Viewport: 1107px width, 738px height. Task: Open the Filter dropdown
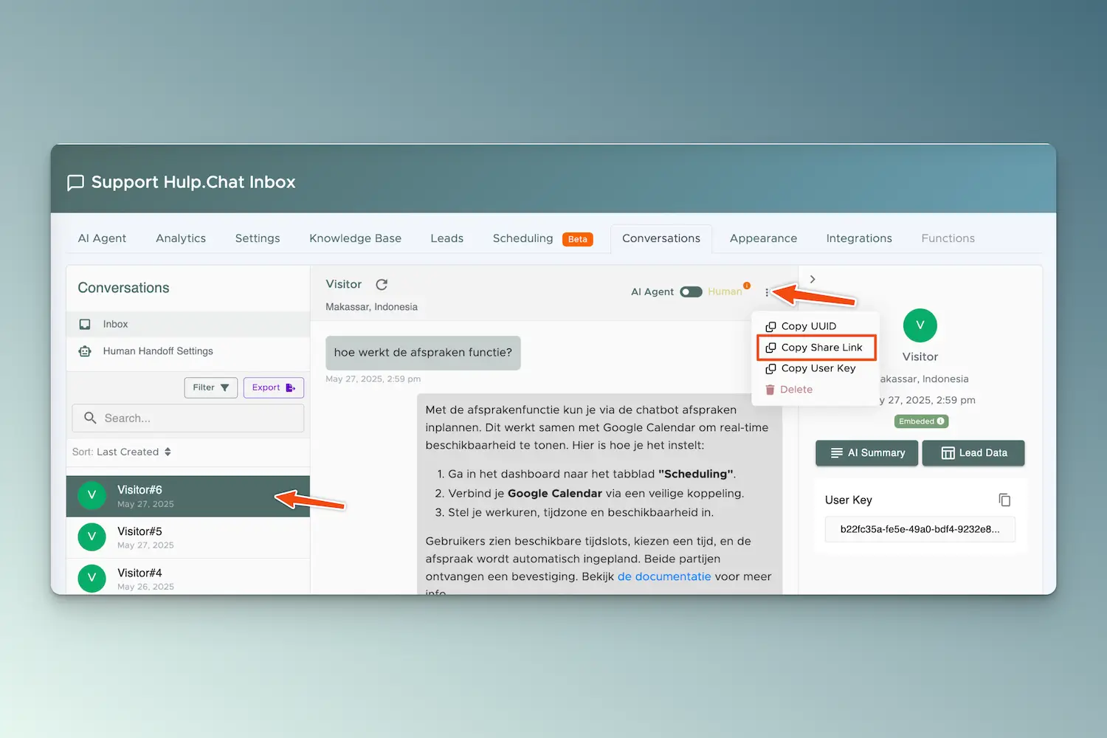click(x=211, y=387)
